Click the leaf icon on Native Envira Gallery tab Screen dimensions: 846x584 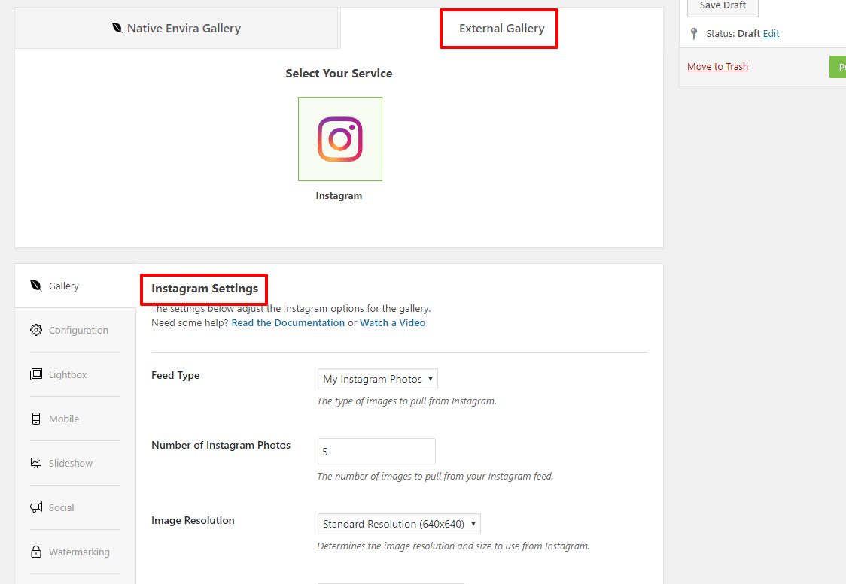(117, 28)
